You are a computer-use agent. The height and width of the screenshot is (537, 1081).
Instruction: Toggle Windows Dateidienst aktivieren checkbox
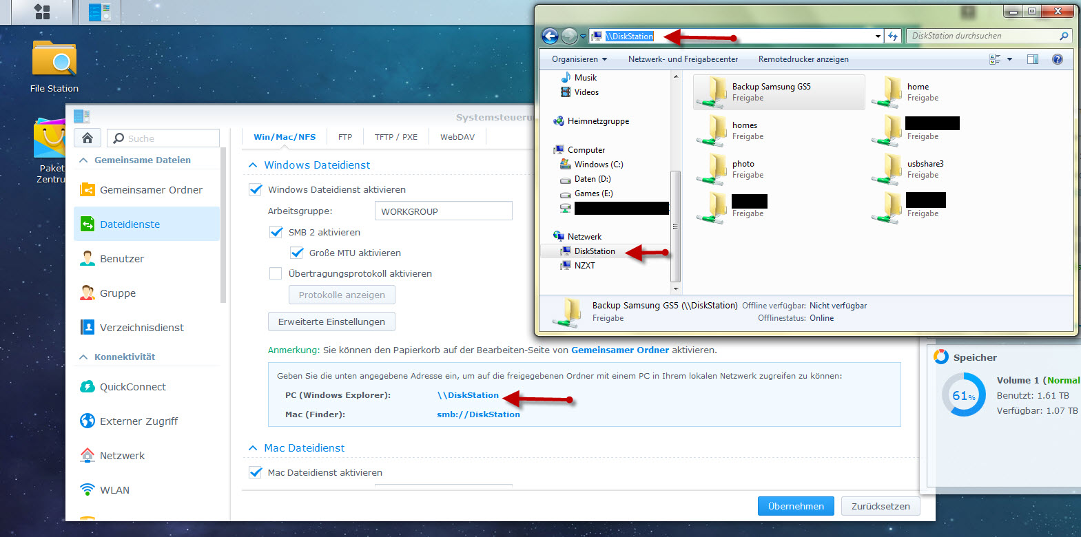point(256,189)
